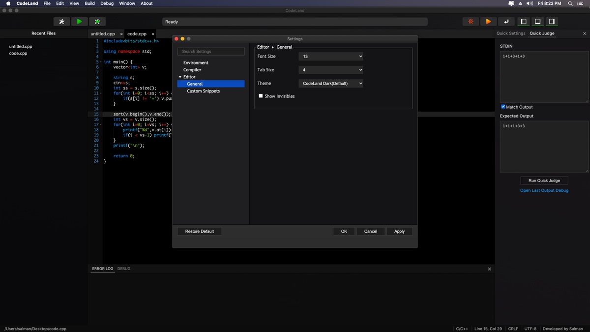Click the OK button in Settings
The height and width of the screenshot is (332, 590).
tap(344, 231)
